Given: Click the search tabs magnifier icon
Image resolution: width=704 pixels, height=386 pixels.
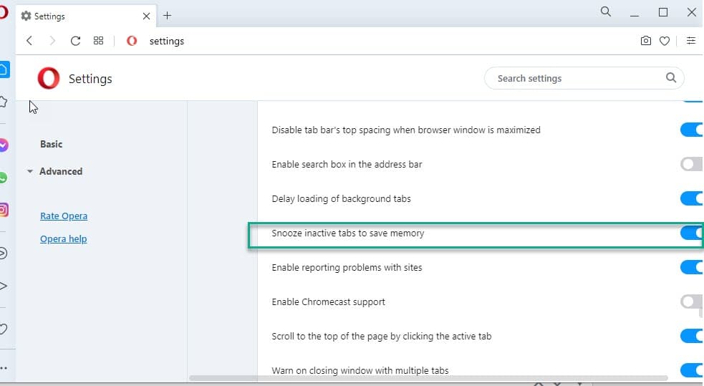Looking at the screenshot, I should coord(606,12).
